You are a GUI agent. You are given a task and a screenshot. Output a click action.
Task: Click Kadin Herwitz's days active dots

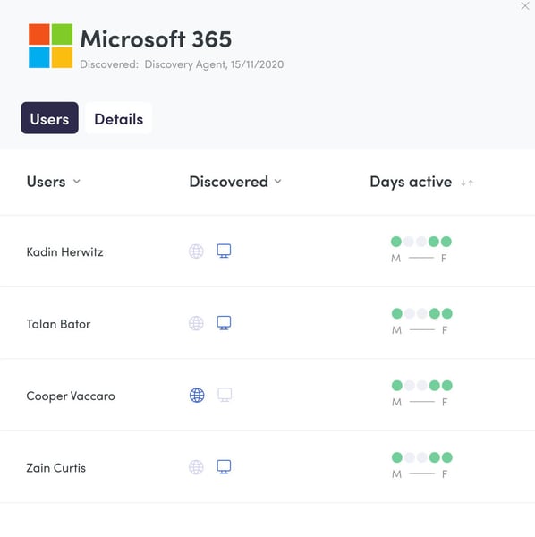click(x=421, y=242)
